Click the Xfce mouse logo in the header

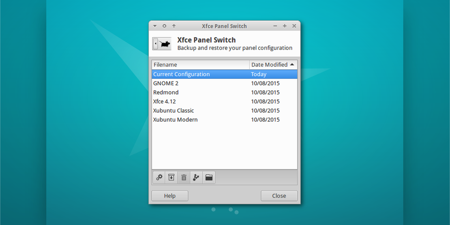[x=162, y=44]
